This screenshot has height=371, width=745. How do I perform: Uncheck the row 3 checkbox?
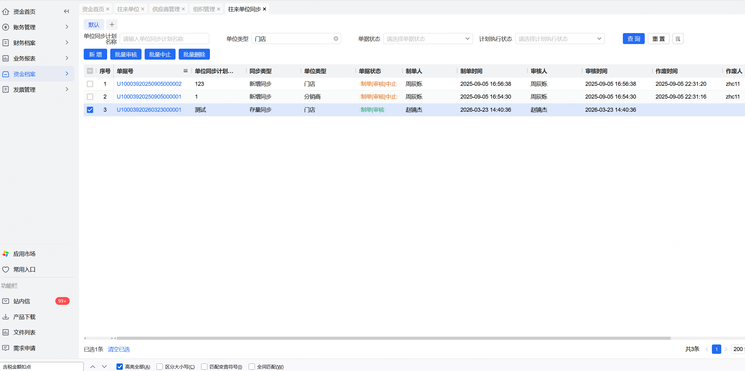pos(90,110)
